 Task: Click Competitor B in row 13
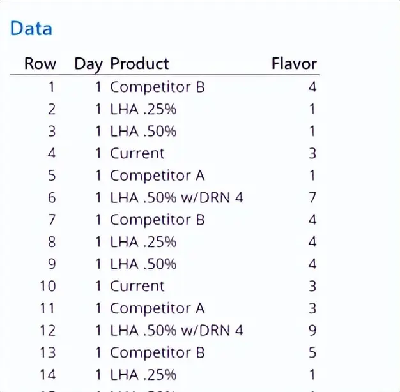157,353
